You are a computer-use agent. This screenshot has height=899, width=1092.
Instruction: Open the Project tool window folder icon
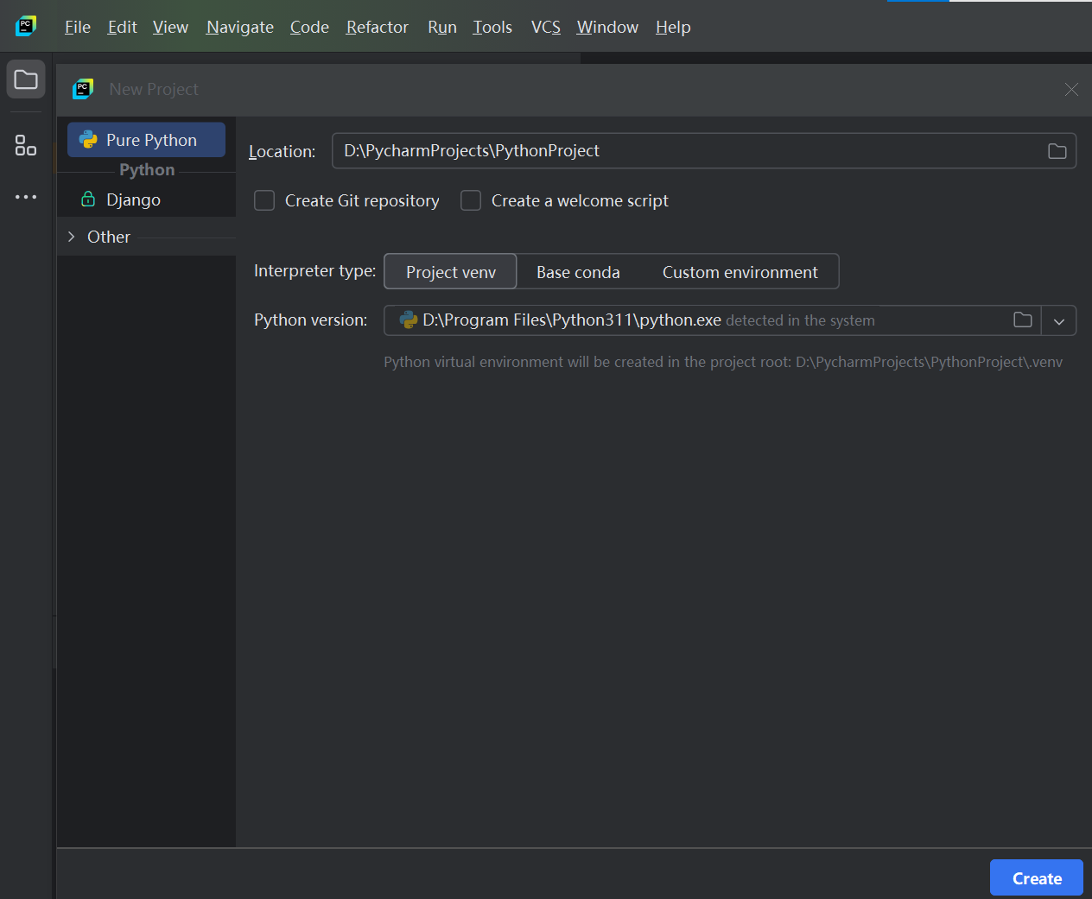tap(26, 80)
